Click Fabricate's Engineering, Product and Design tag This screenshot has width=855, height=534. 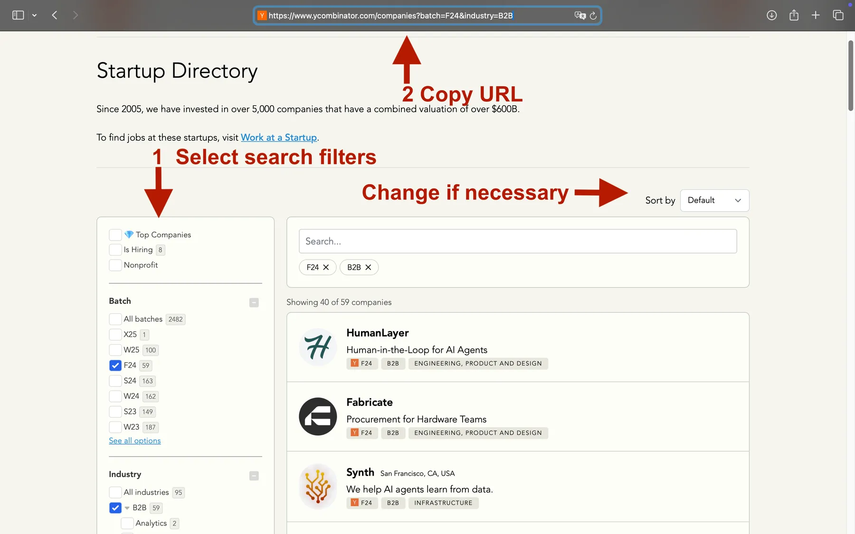coord(478,433)
